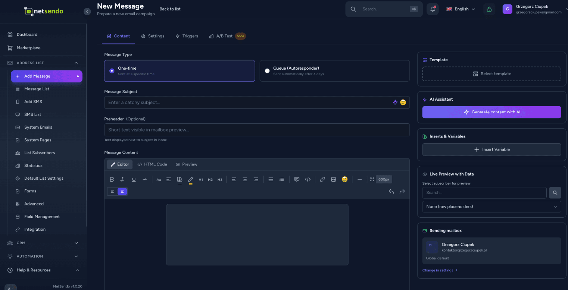
Task: Click the Enter a catchy subject field
Action: tap(224, 102)
